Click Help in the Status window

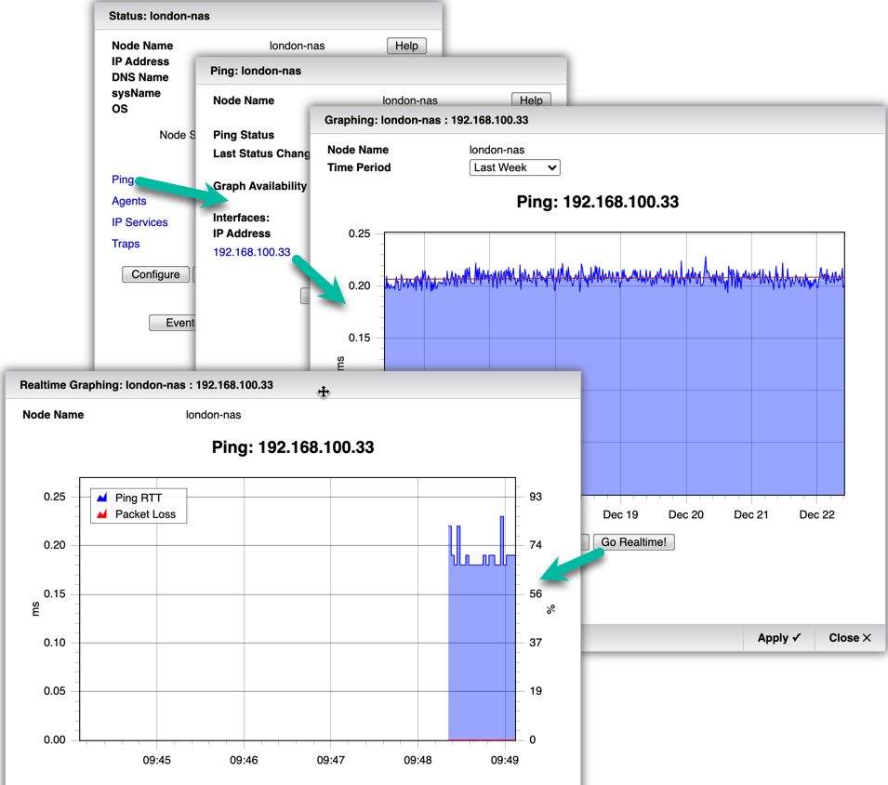coord(406,46)
